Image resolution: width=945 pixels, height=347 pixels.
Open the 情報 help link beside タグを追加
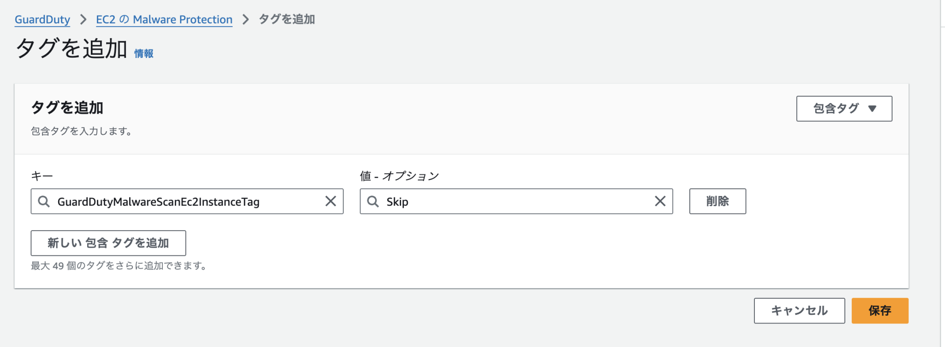[144, 53]
